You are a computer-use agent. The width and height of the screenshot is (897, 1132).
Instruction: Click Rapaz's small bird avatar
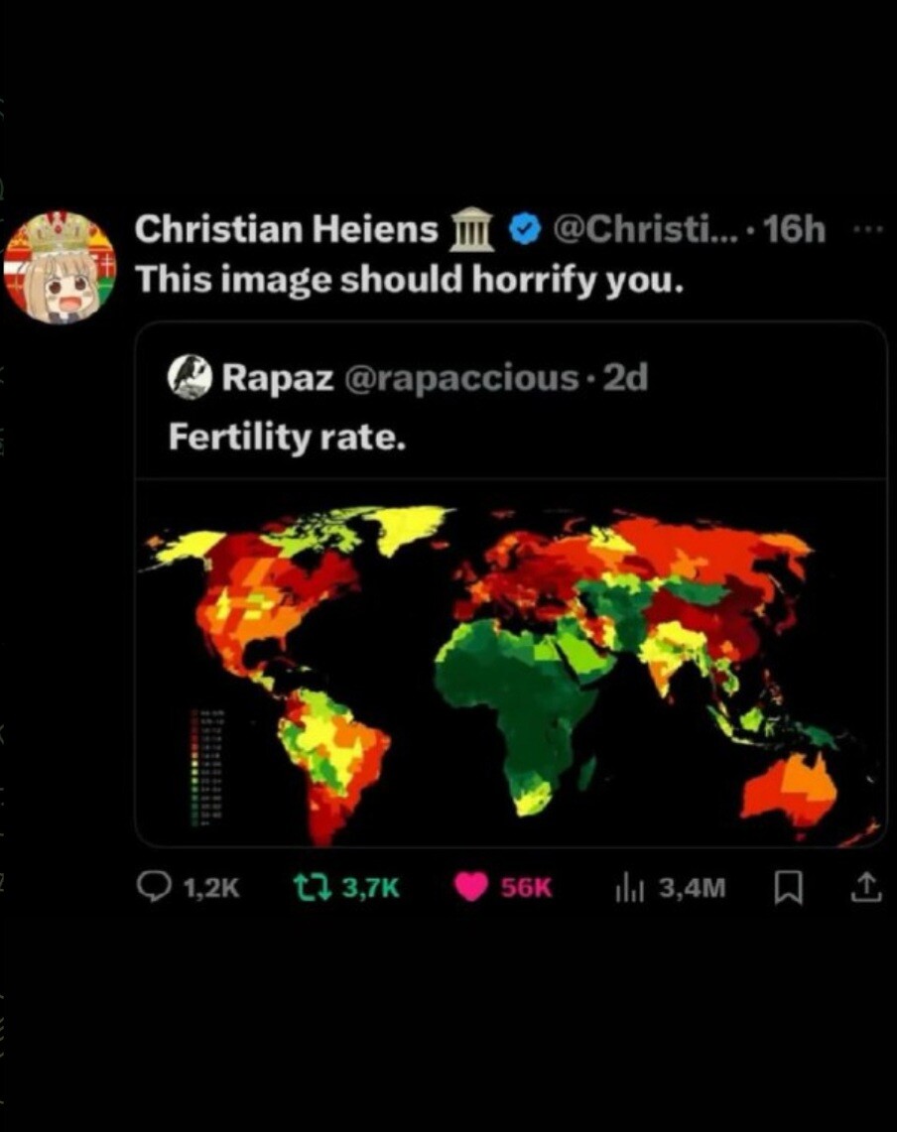[x=191, y=378]
